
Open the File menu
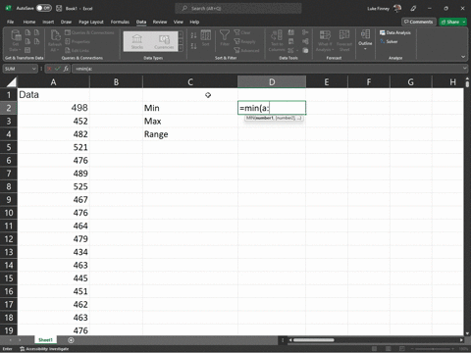(x=11, y=22)
